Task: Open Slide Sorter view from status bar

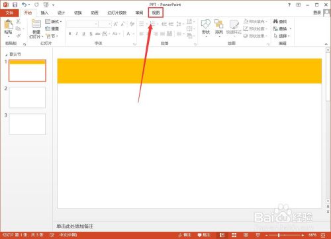Action: click(x=234, y=235)
